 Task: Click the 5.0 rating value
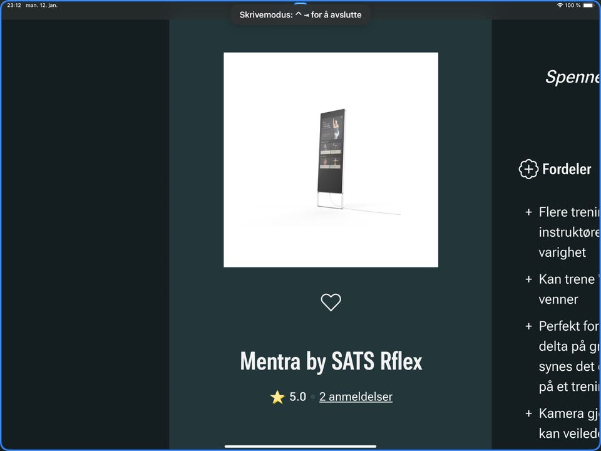pos(298,397)
